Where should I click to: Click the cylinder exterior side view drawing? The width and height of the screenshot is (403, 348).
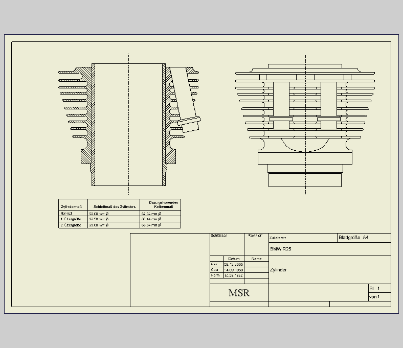point(305,125)
